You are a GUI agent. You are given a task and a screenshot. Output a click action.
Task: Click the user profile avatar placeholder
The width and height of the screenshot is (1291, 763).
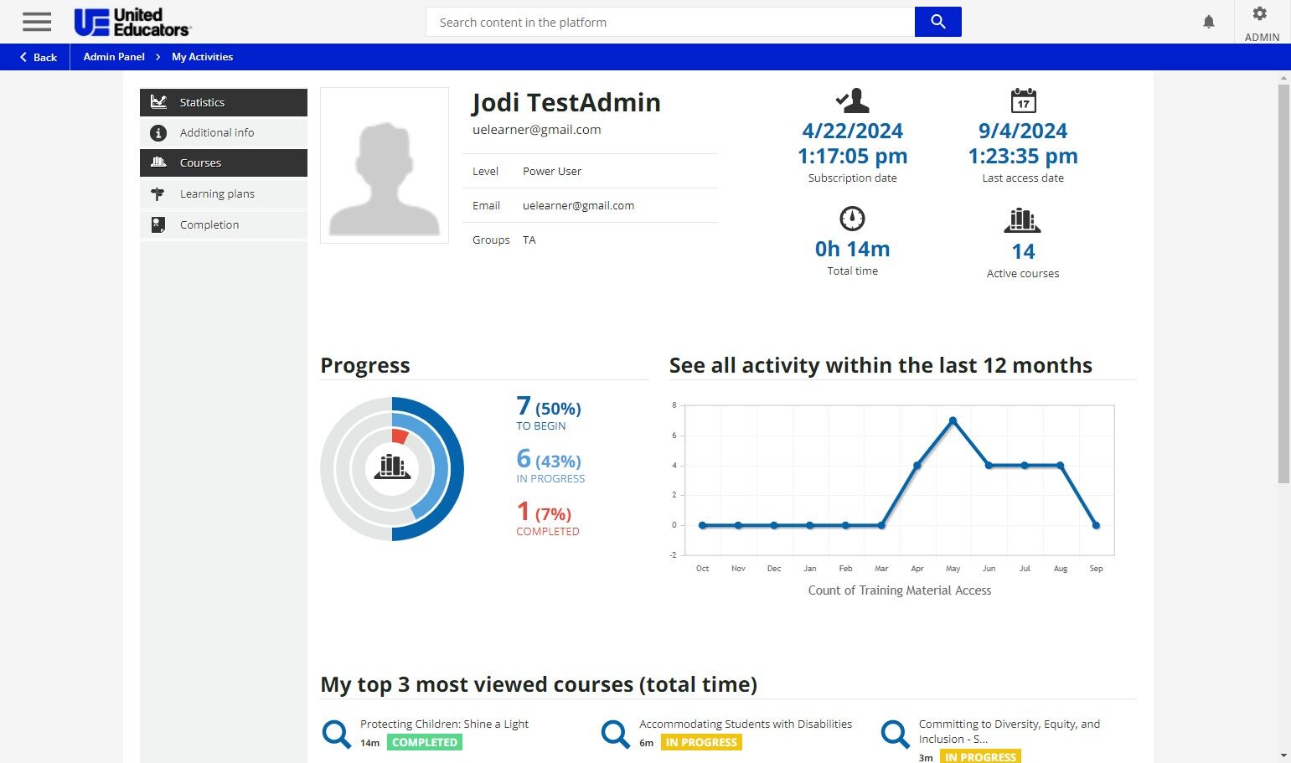tap(385, 166)
